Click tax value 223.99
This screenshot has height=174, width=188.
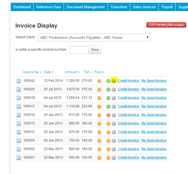tap(87, 106)
